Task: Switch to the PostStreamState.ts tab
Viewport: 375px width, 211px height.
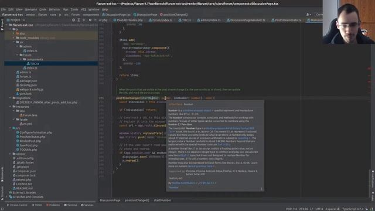Action: pyautogui.click(x=286, y=21)
